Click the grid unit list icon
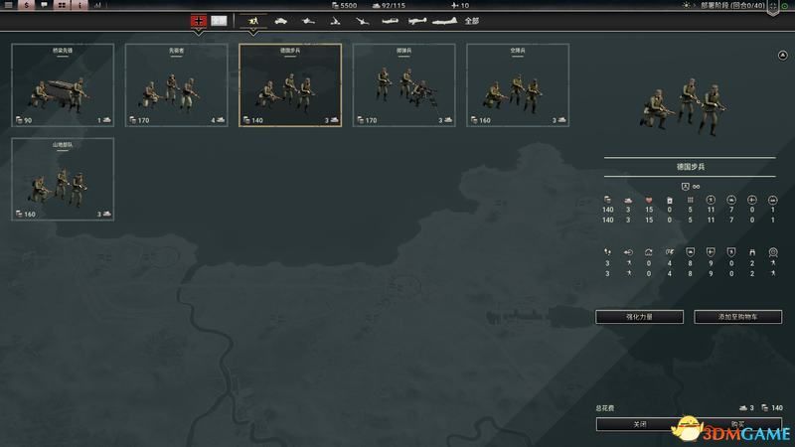The width and height of the screenshot is (795, 447). [x=62, y=5]
